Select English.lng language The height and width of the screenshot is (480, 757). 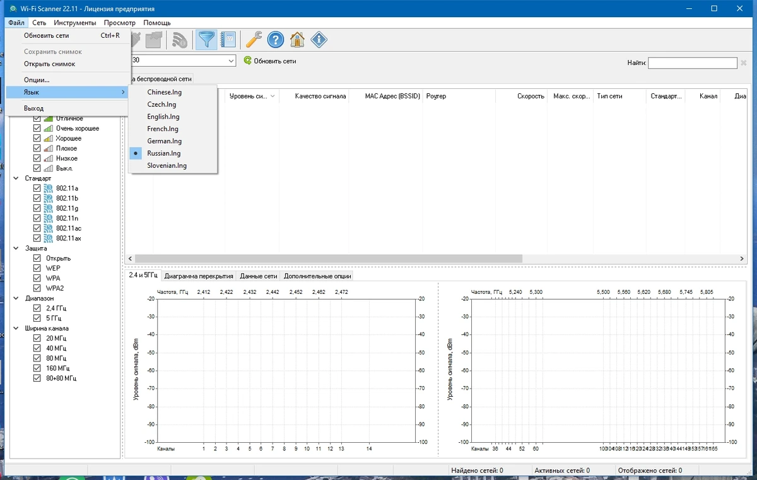pyautogui.click(x=173, y=117)
